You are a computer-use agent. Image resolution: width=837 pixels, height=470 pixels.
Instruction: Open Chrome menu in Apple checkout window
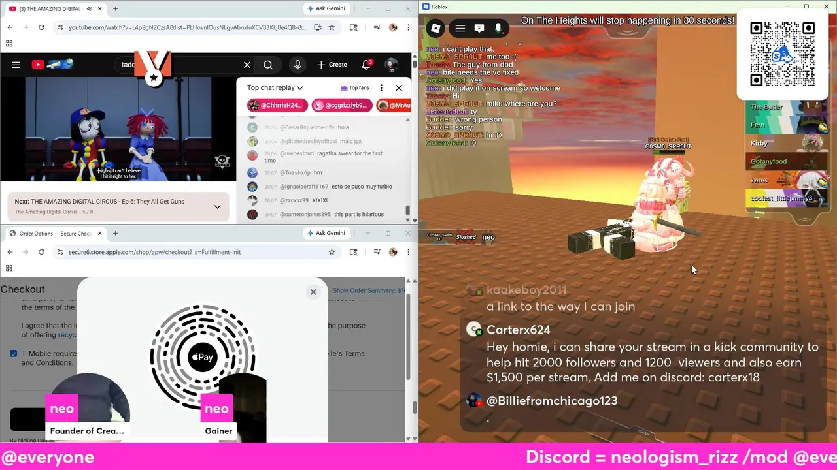(408, 252)
